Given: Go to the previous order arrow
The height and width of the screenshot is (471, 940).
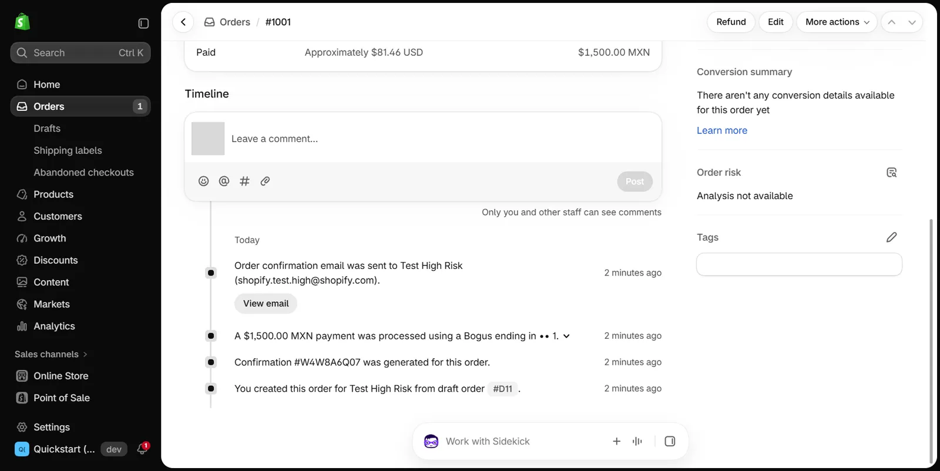Looking at the screenshot, I should (x=891, y=22).
